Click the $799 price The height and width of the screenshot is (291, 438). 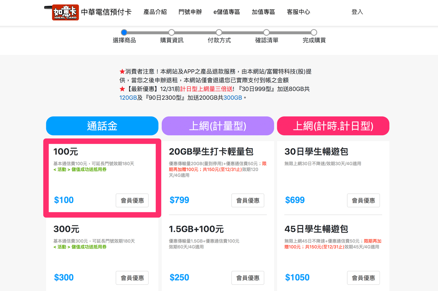(179, 200)
